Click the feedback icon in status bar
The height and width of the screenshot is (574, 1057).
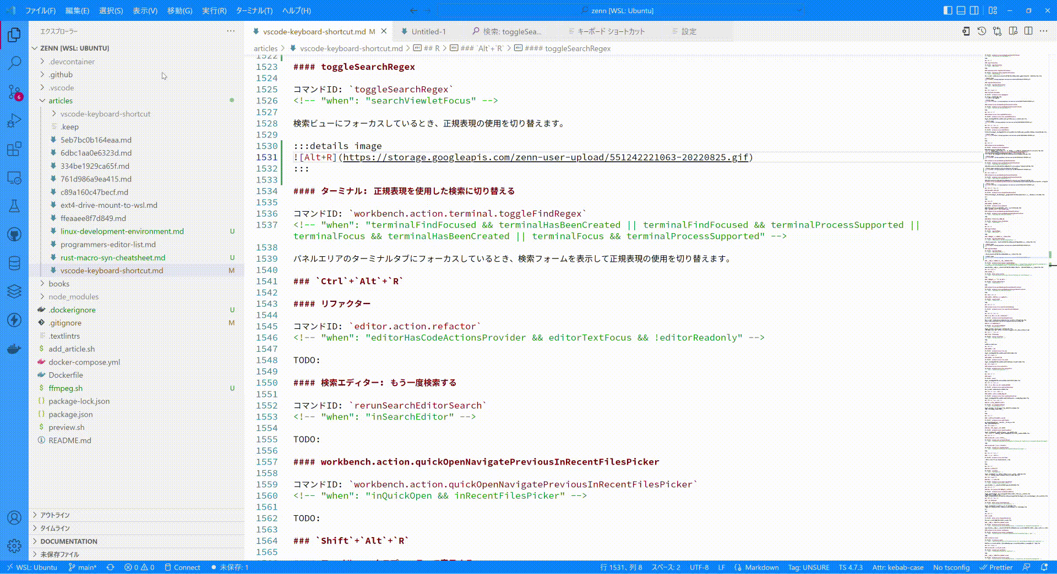1026,567
